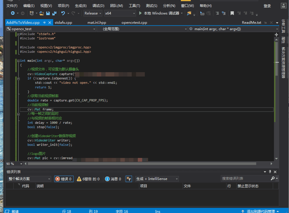The width and height of the screenshot is (289, 213).
Task: Click the next bookmark icon
Action: [x=245, y=13]
